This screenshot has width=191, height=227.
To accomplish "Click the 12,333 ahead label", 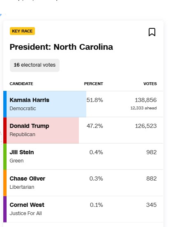I will [144, 108].
